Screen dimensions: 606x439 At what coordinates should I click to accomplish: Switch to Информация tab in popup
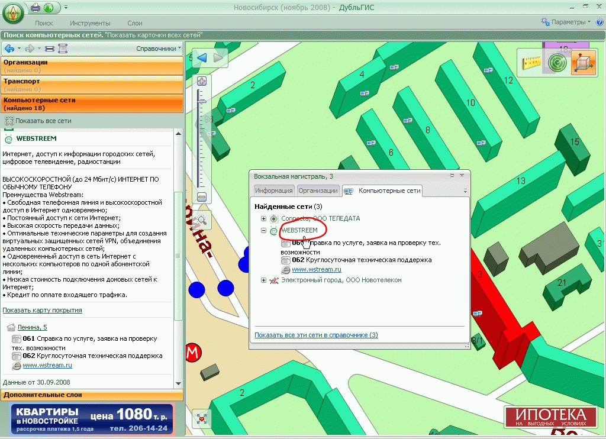tap(273, 191)
